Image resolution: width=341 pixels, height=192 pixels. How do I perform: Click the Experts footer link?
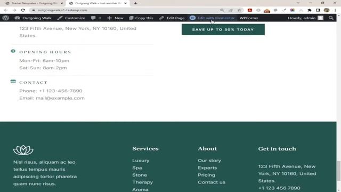click(207, 168)
